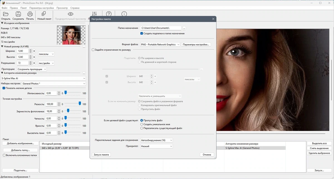
Task: Click the Печать printer icon
Action: pos(30,14)
